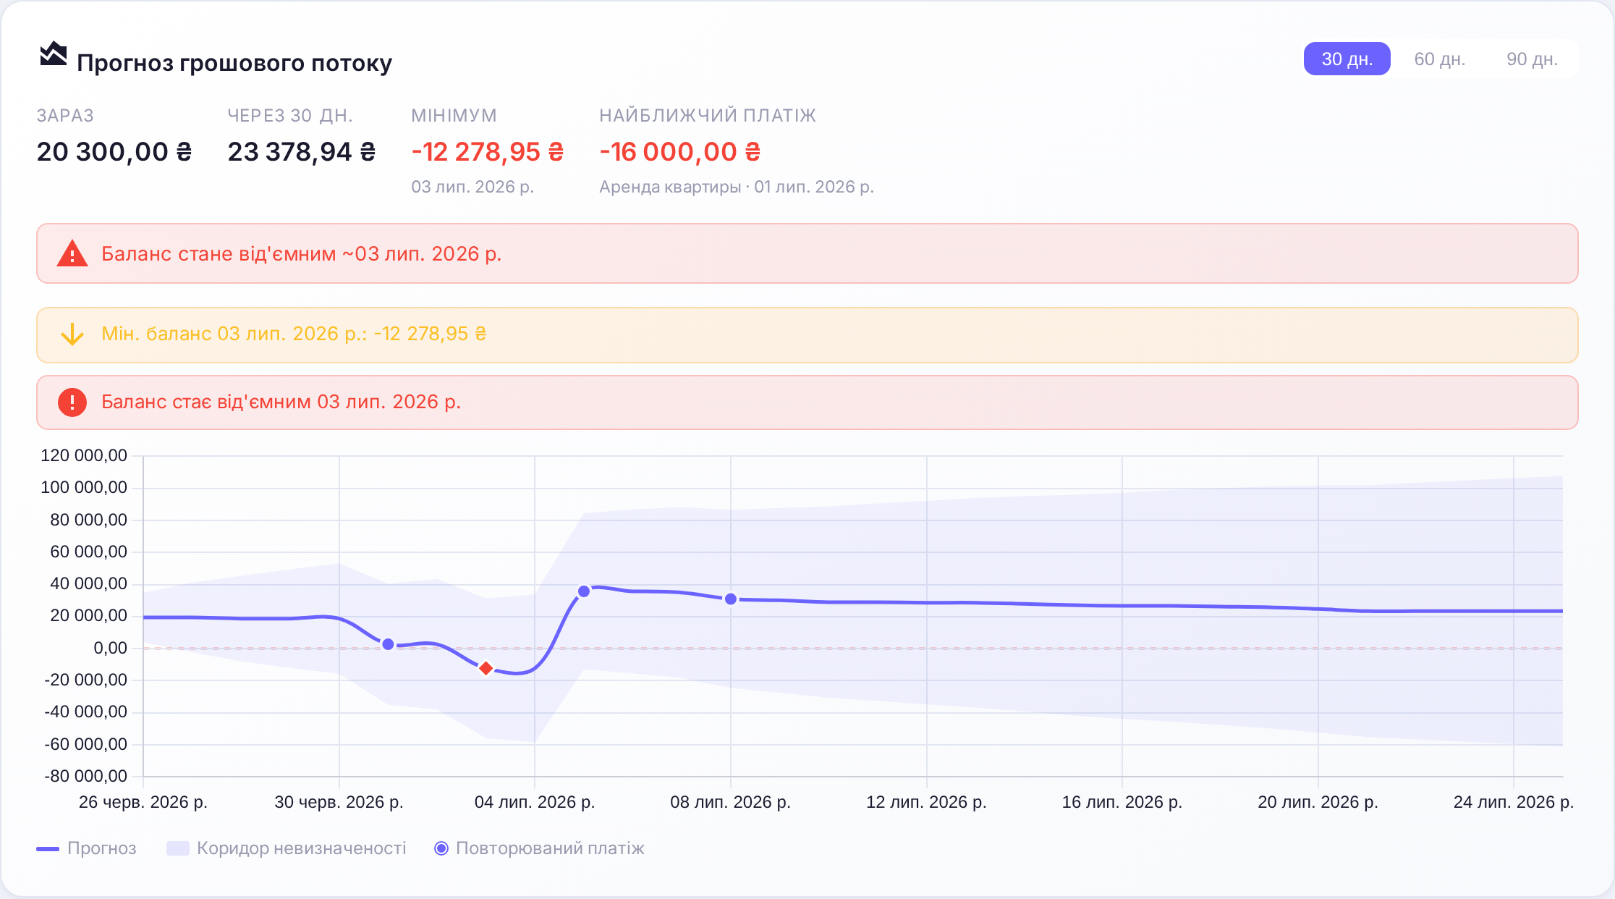The image size is (1615, 899).
Task: Click the forecast line legend icon
Action: [48, 848]
